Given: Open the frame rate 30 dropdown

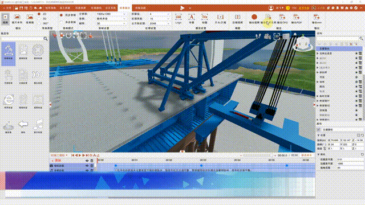Looking at the screenshot, I should (x=111, y=23).
